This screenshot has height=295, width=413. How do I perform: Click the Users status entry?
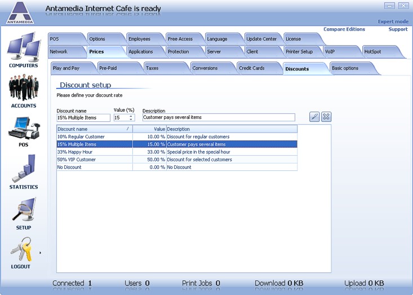pos(137,283)
